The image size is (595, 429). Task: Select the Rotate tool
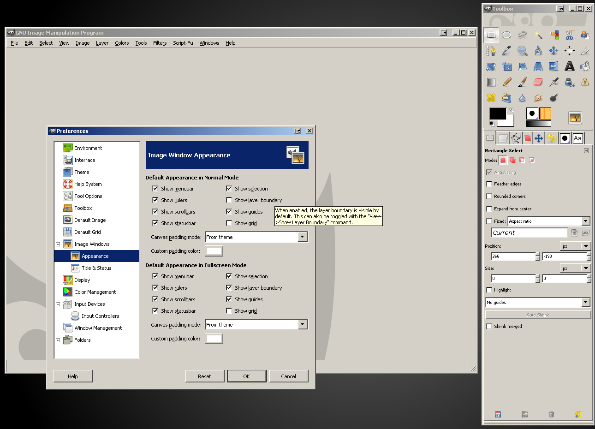(x=491, y=66)
